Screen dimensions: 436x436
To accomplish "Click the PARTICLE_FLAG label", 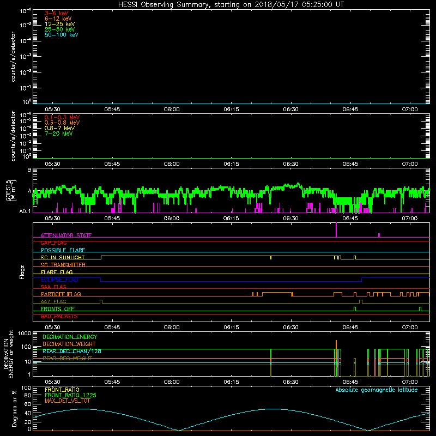I will (x=61, y=294).
